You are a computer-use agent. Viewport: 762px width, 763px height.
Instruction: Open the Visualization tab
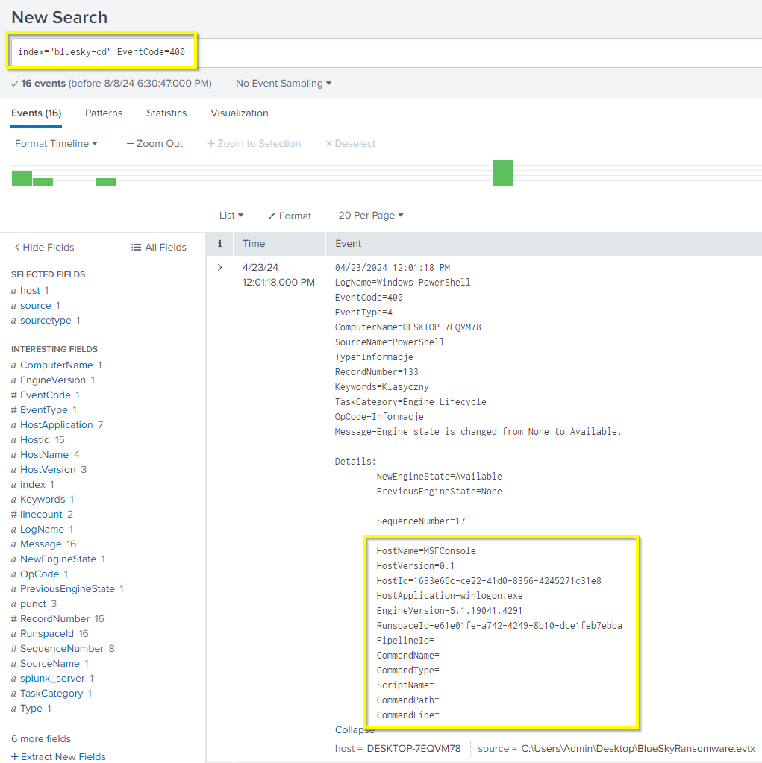(240, 113)
